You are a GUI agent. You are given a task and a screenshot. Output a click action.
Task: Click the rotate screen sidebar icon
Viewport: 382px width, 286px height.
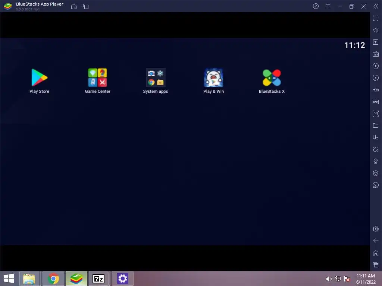coord(376,137)
